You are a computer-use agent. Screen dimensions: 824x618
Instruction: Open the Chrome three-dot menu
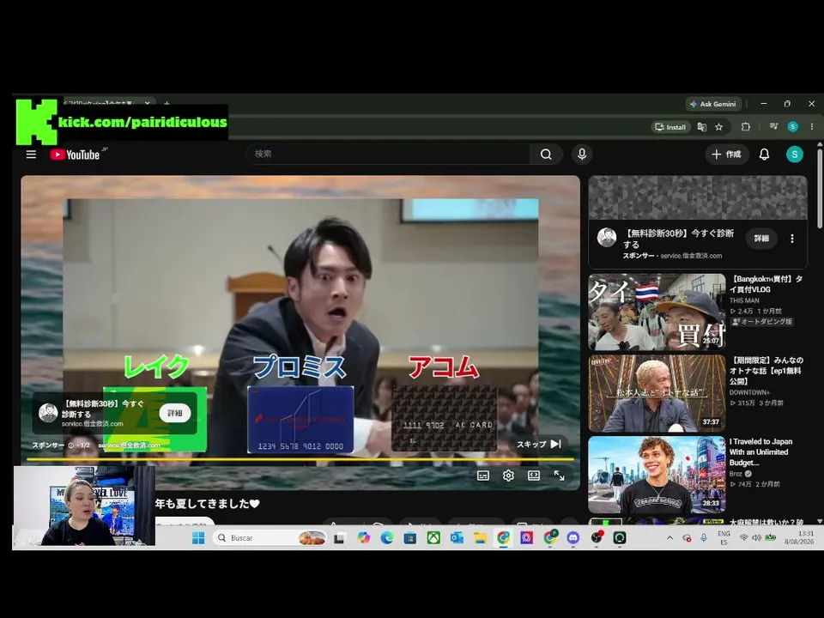tap(812, 127)
